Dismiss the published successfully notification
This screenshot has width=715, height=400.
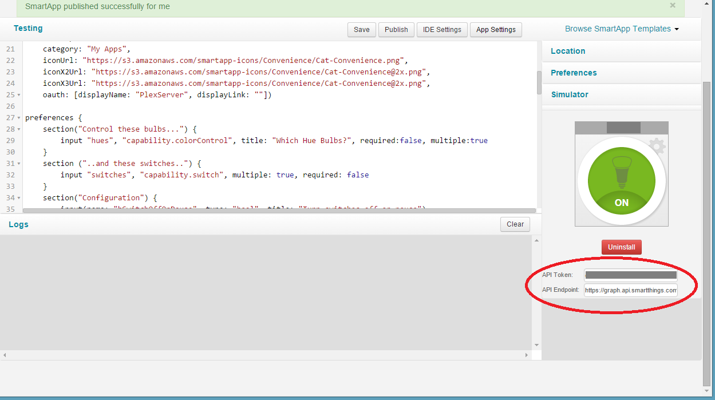click(673, 5)
